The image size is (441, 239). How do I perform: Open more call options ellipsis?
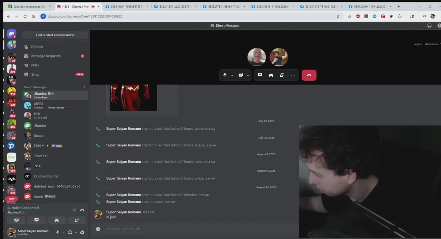[x=293, y=75]
